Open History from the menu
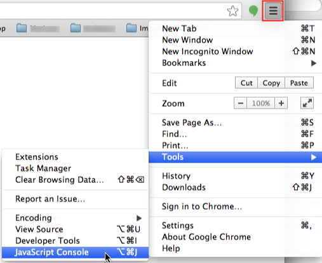Screen dimensions: 322x263 (x=236, y=176)
